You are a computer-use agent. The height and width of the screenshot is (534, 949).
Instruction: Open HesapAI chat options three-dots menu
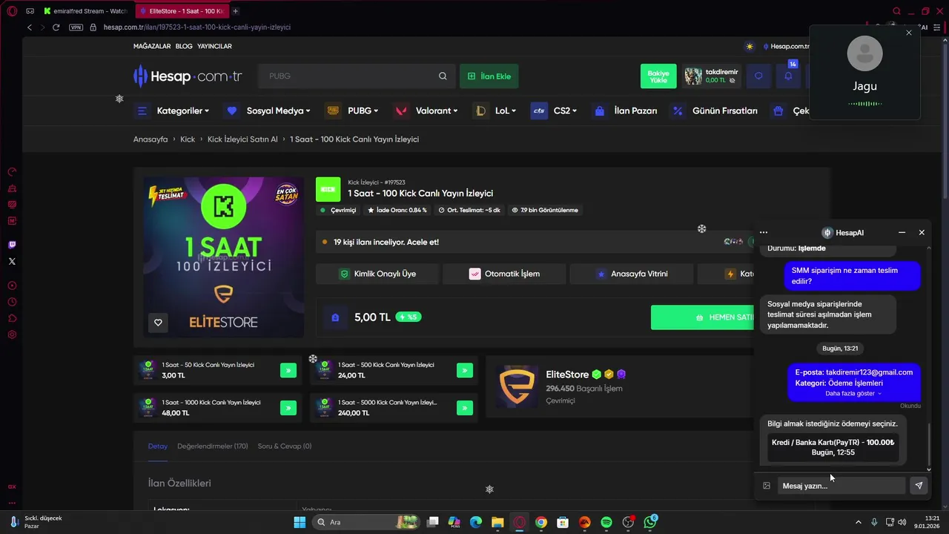[764, 233]
